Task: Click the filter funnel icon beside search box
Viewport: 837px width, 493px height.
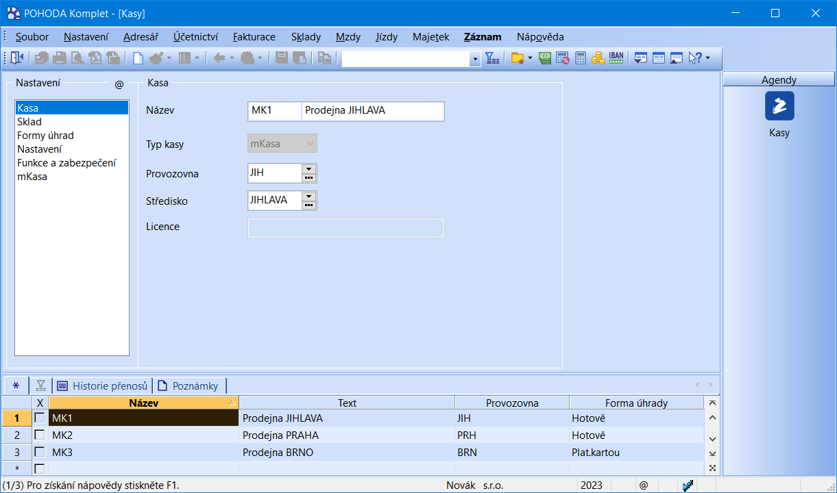Action: point(492,58)
